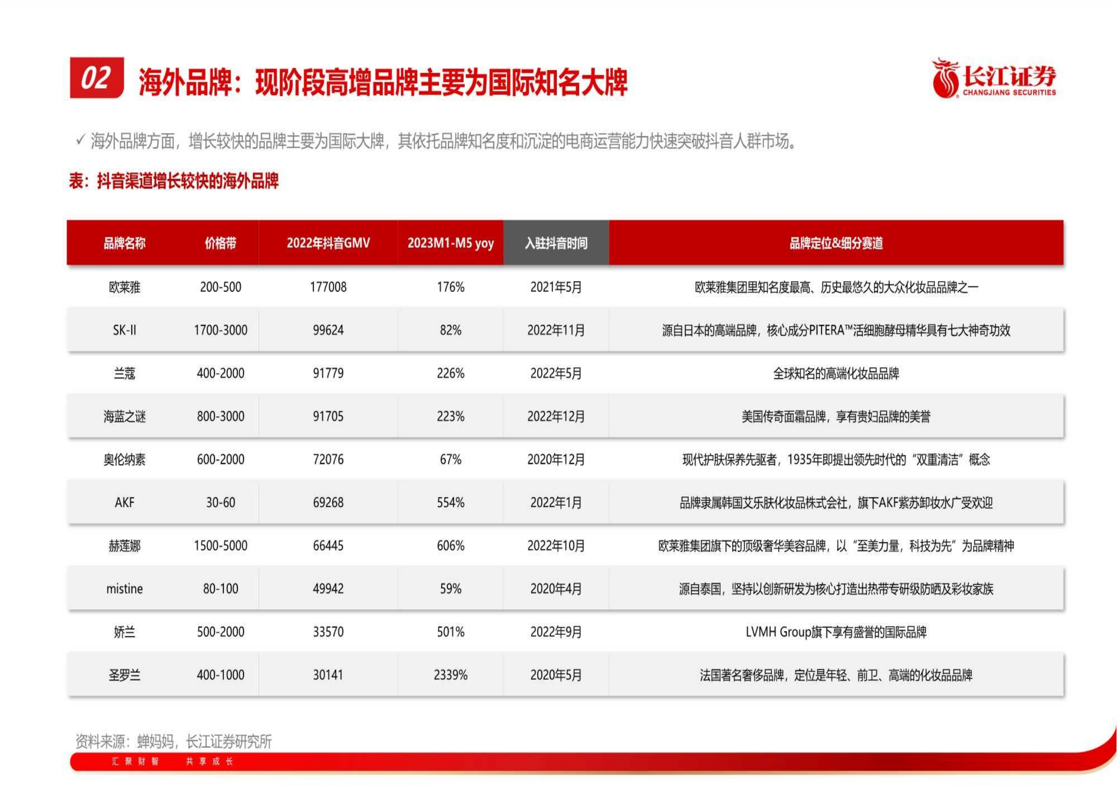Click the description 全球知名的高端化妆品品牌

pyautogui.click(x=836, y=373)
